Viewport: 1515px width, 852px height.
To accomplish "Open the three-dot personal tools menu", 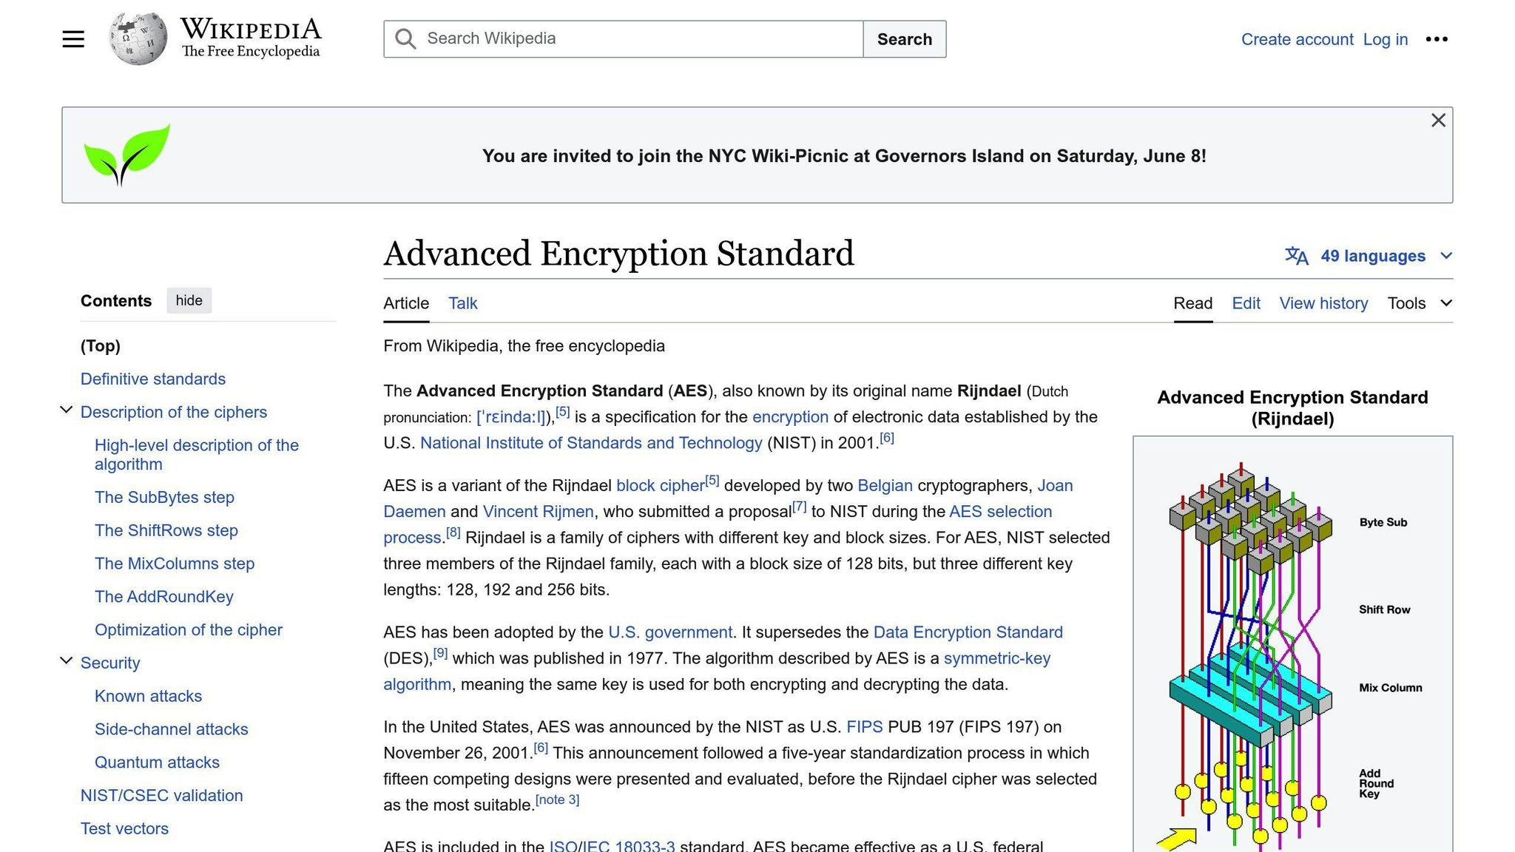I will (x=1437, y=39).
